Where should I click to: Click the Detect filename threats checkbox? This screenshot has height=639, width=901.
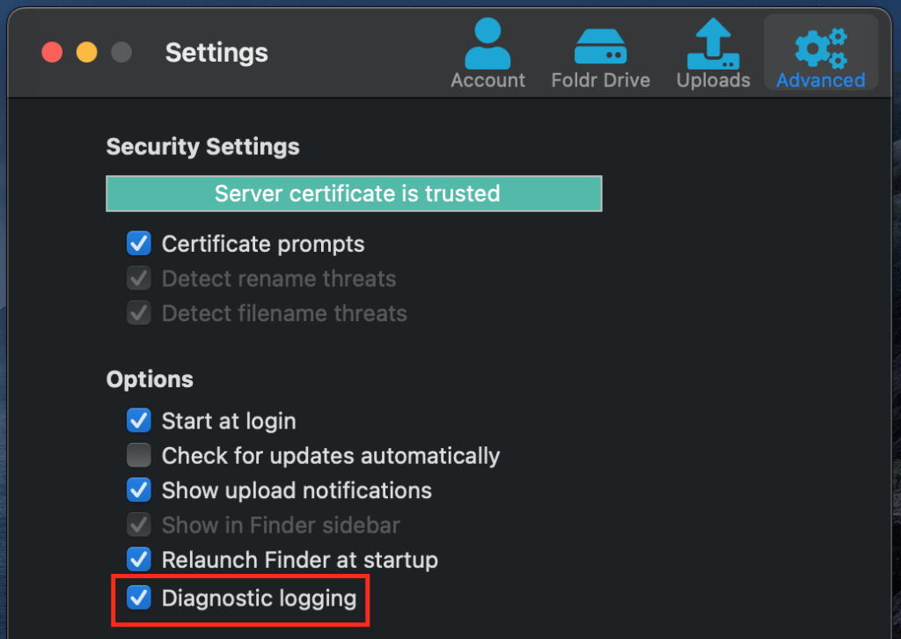click(138, 313)
